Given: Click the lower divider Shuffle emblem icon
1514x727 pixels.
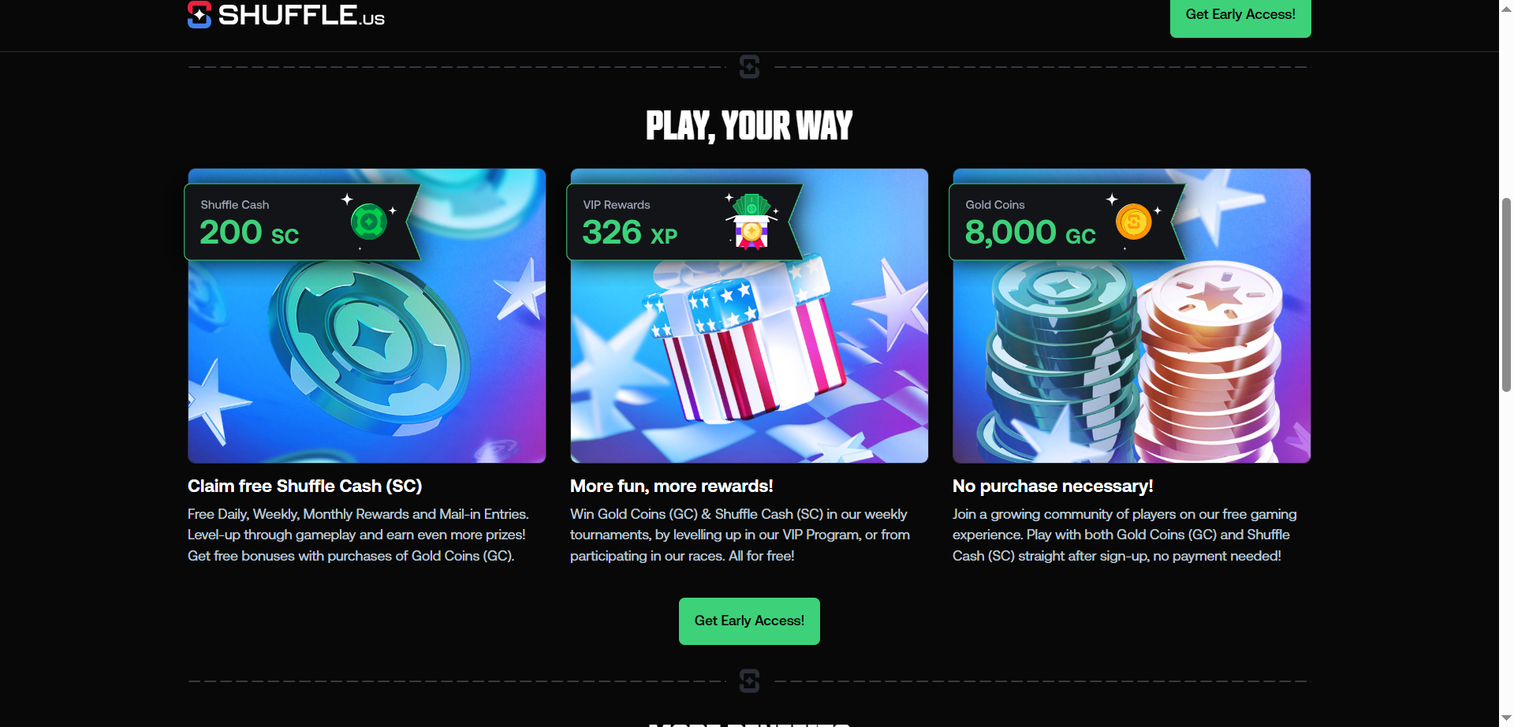Looking at the screenshot, I should [750, 680].
